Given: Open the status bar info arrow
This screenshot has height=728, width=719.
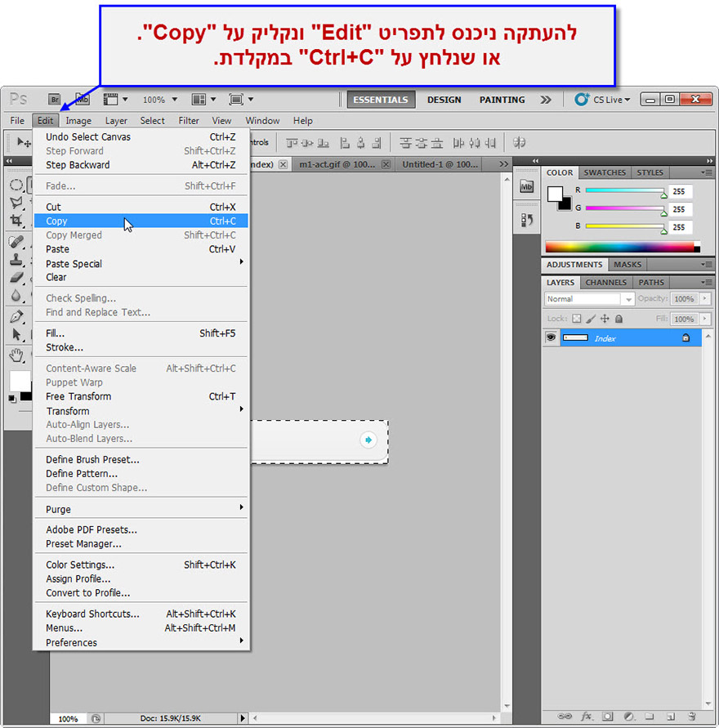Looking at the screenshot, I should click(x=243, y=718).
